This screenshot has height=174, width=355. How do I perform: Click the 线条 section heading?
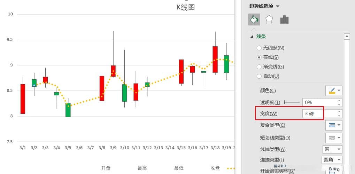pos(261,37)
